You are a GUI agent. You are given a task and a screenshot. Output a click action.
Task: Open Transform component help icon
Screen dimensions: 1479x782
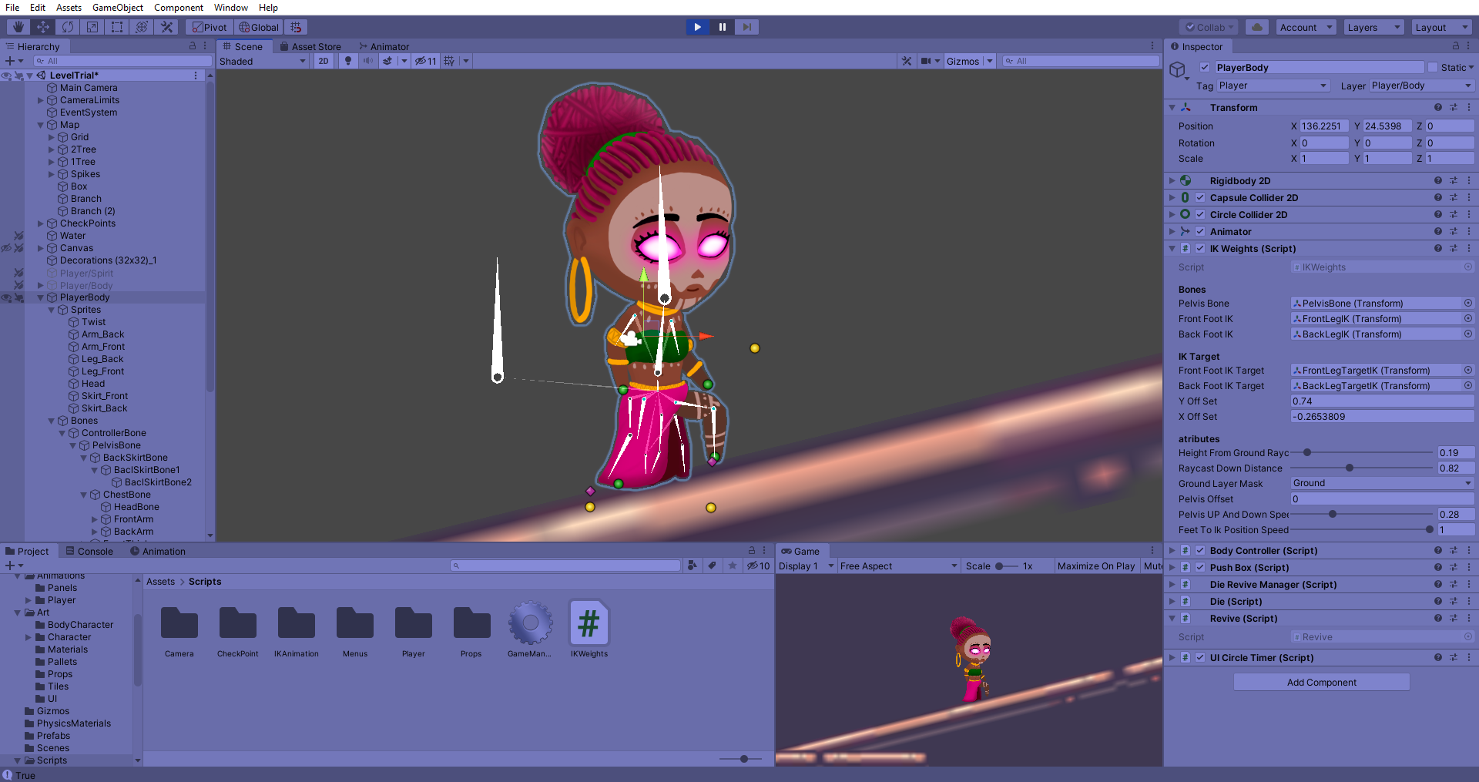point(1437,108)
